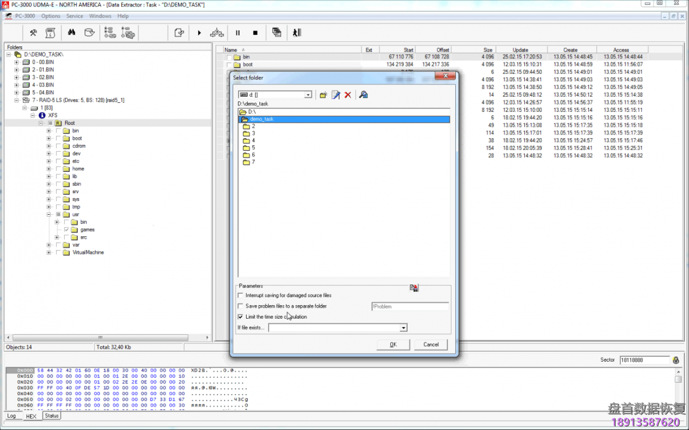
Task: Open the drive selection dropdown showing d:
Action: 308,94
